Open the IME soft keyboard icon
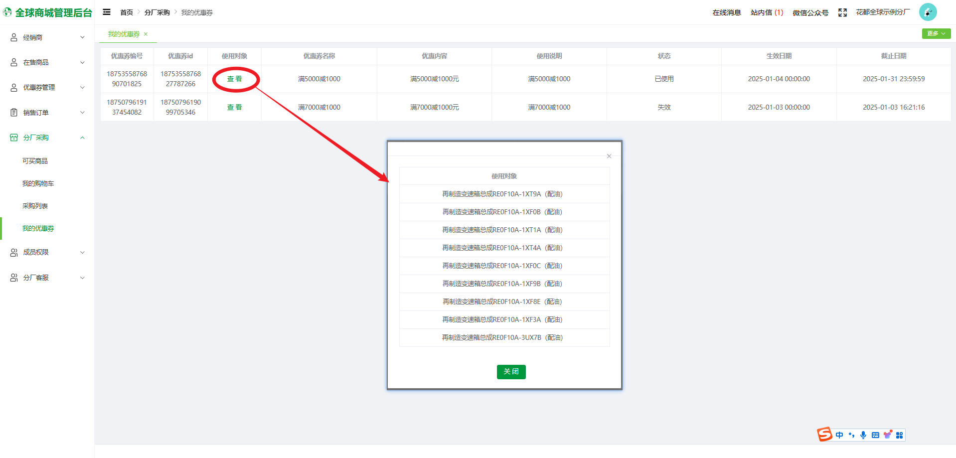The width and height of the screenshot is (956, 458). (x=875, y=435)
